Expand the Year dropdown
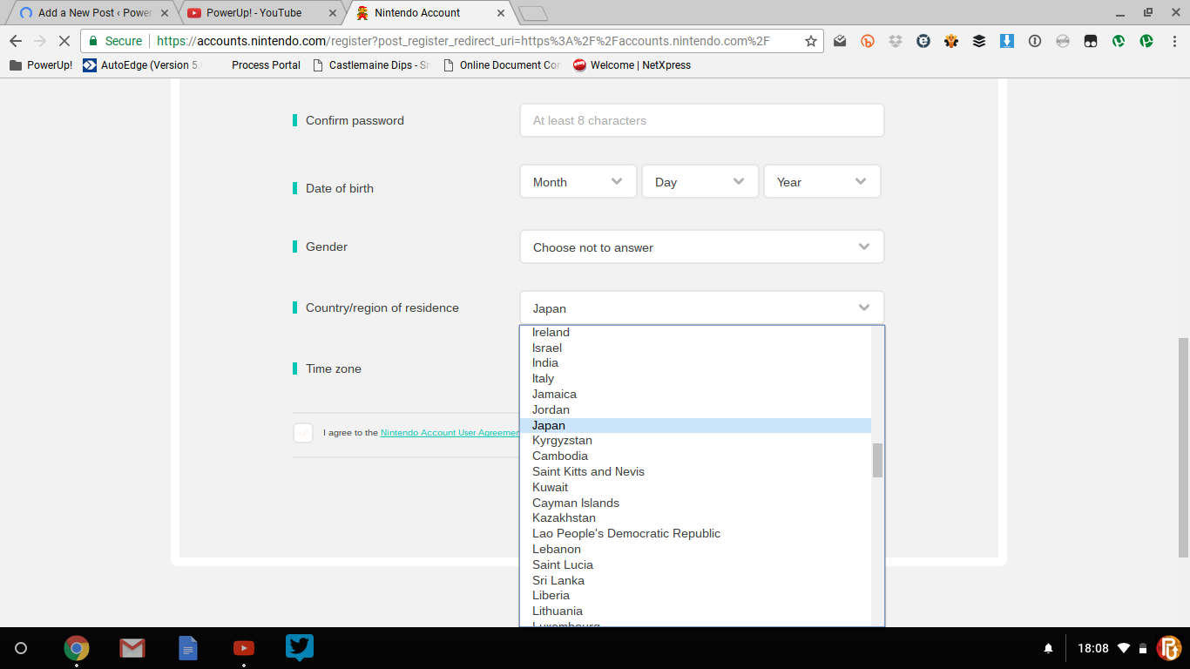This screenshot has width=1190, height=669. pyautogui.click(x=822, y=182)
